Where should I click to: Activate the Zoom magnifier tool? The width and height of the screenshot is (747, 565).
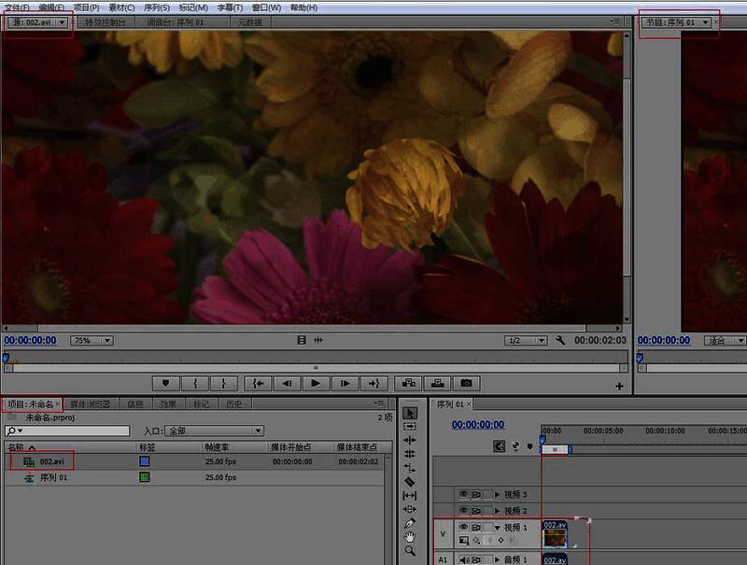coord(409,552)
